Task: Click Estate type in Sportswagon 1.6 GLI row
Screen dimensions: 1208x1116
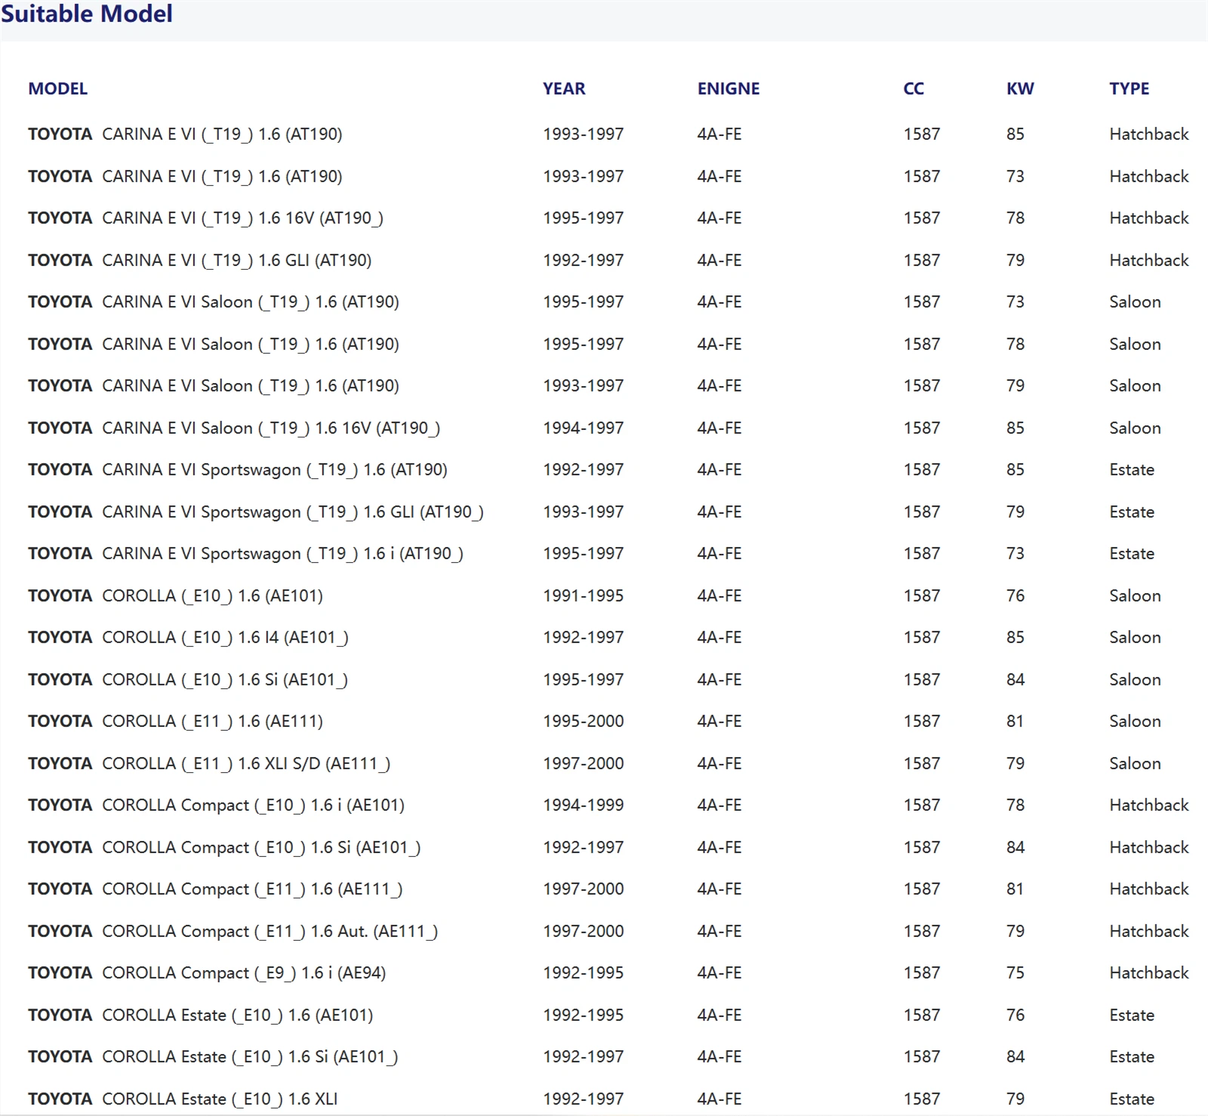Action: (x=1132, y=512)
